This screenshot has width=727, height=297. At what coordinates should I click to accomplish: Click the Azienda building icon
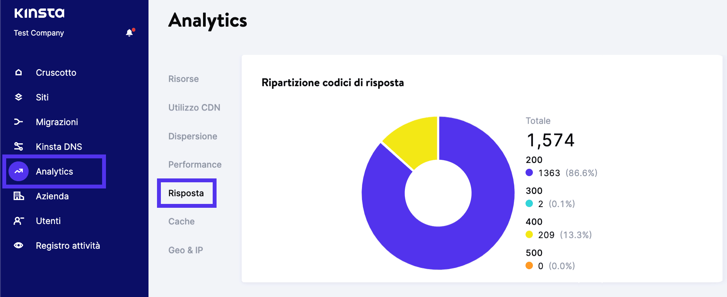tap(18, 196)
